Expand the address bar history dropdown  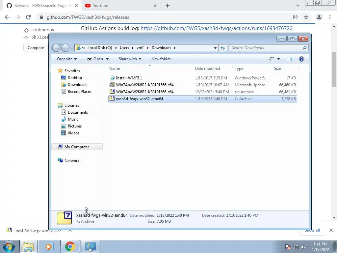point(215,48)
